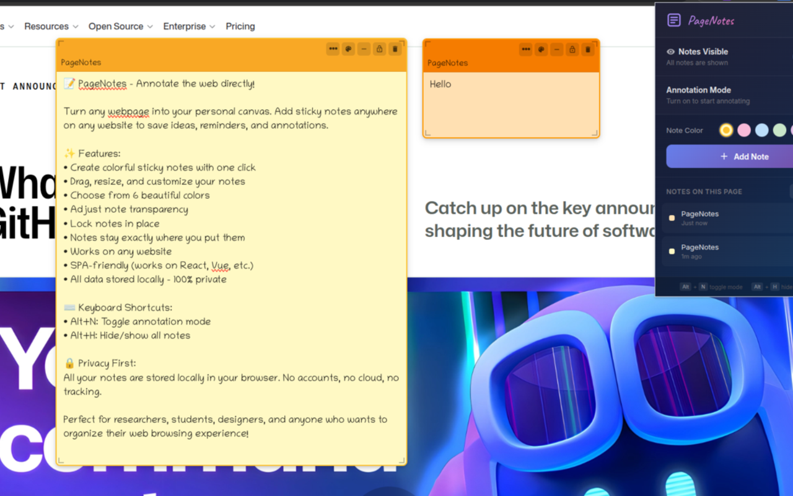
Task: Open more options on the orange Hello note
Action: point(525,49)
